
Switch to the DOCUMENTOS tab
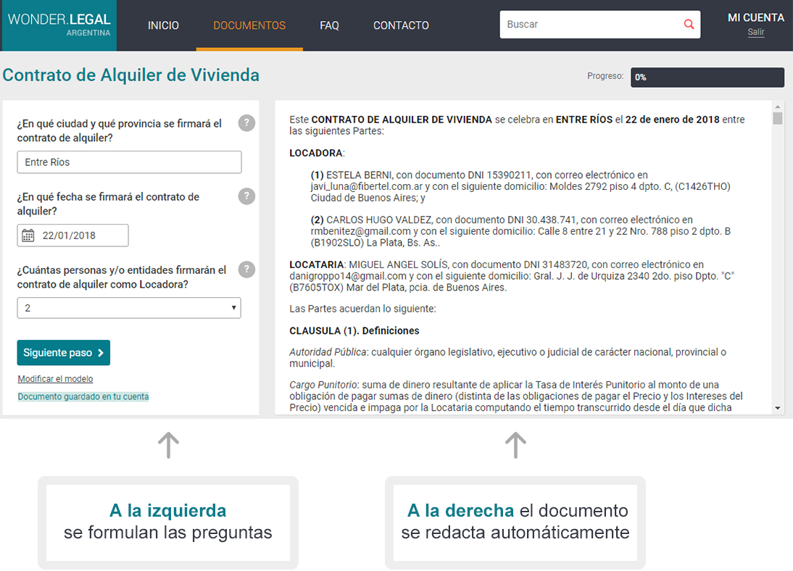[x=249, y=25]
